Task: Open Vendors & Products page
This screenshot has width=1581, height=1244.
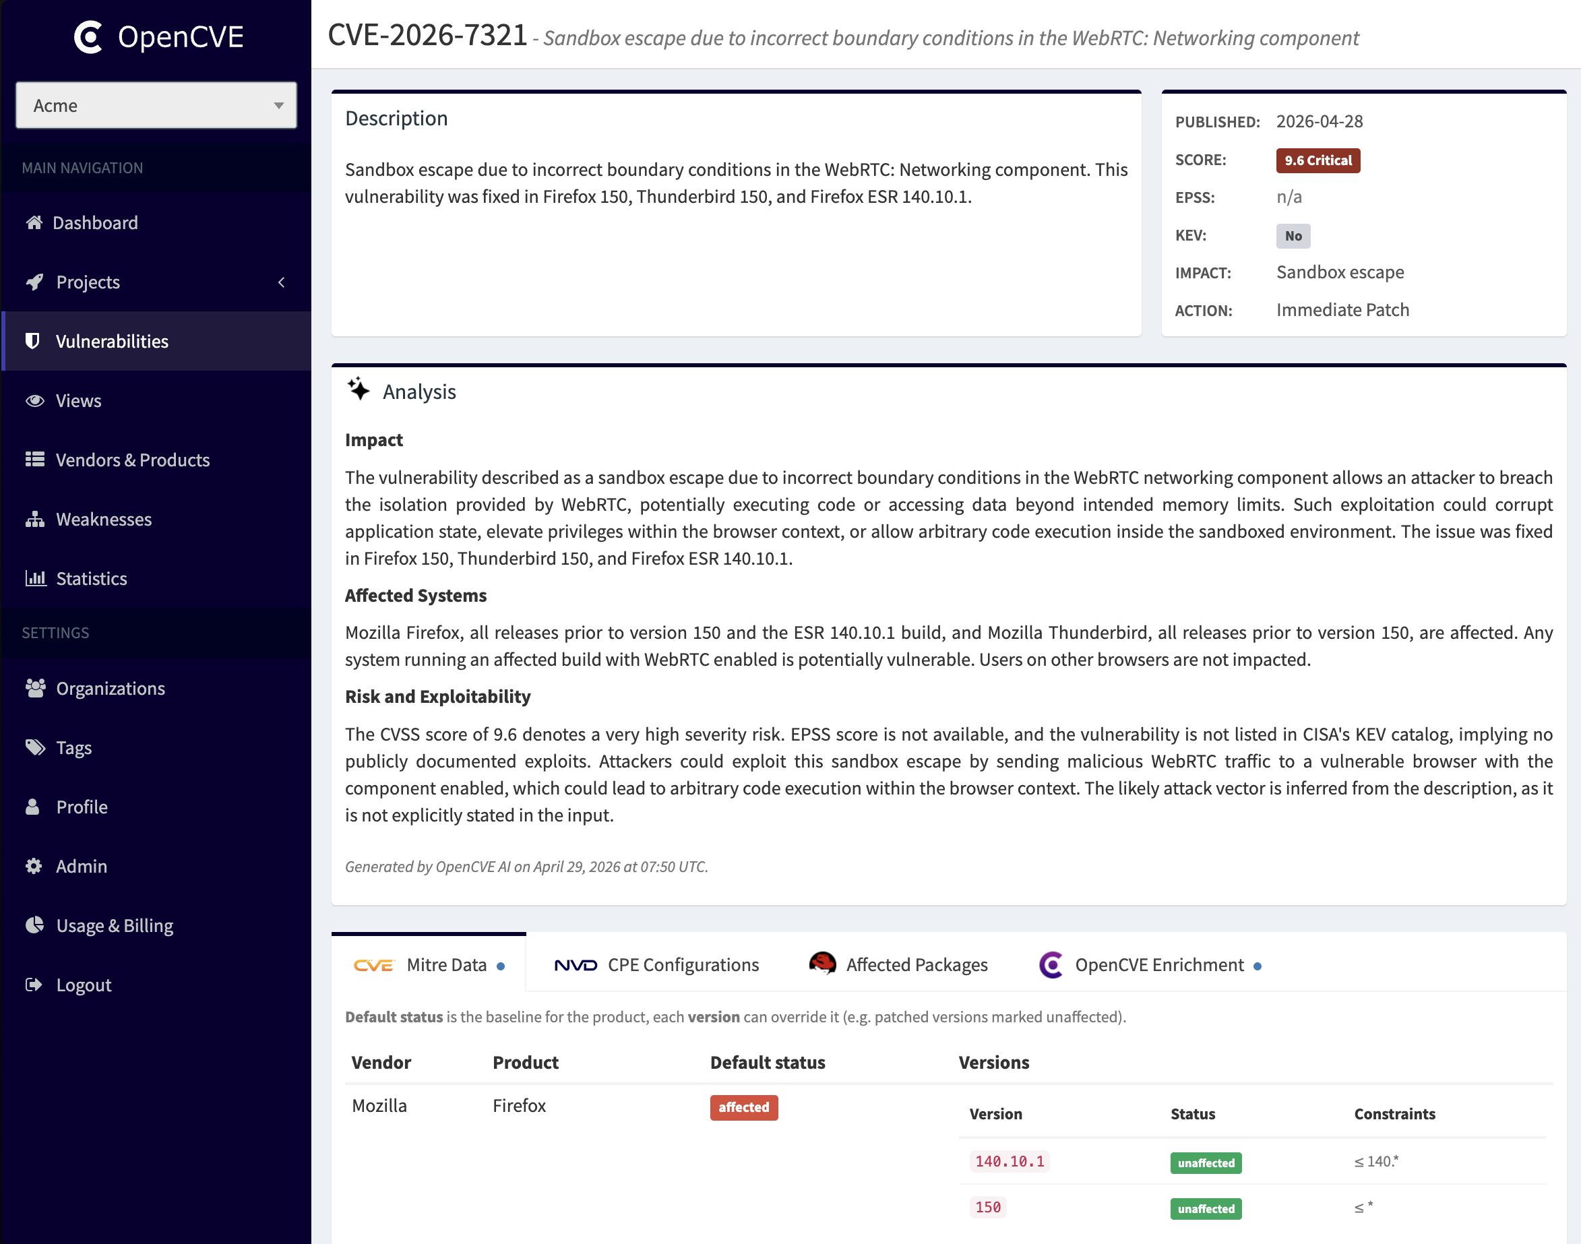Action: click(x=156, y=460)
